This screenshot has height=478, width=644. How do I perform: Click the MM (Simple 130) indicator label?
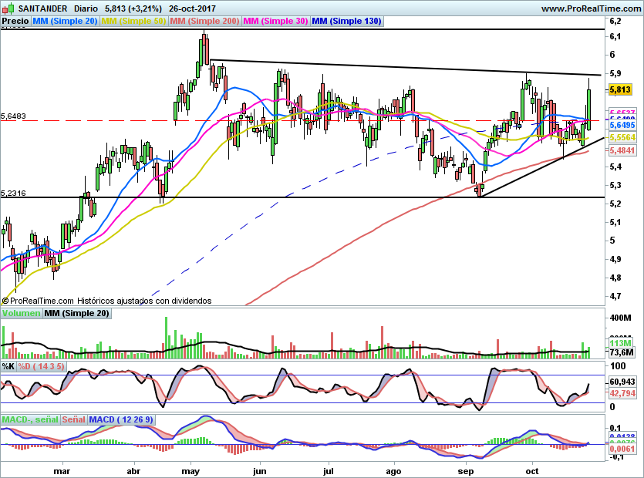point(346,22)
